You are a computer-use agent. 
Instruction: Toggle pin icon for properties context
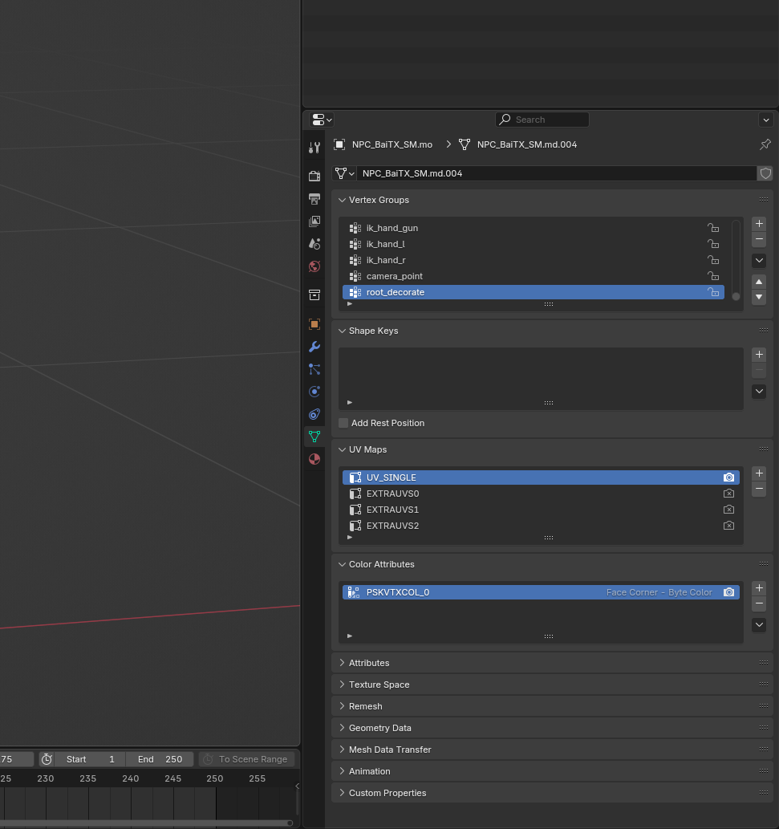[x=765, y=144]
